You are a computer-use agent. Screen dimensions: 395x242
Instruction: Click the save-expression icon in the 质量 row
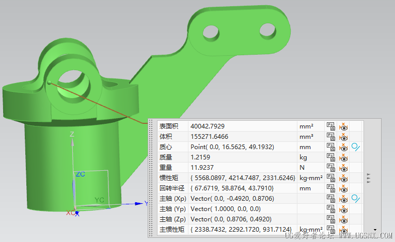331,157
